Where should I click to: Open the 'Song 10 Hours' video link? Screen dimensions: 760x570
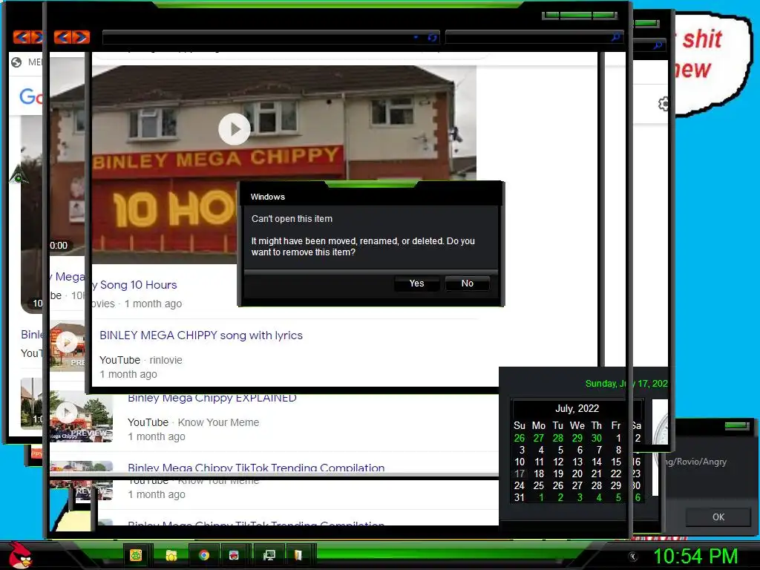pyautogui.click(x=134, y=284)
